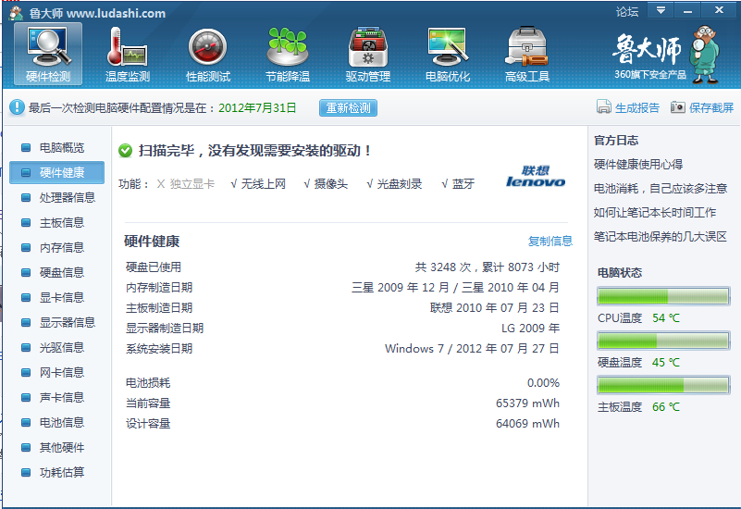Open 温度监测 temperature monitoring
The height and width of the screenshot is (509, 741).
pyautogui.click(x=128, y=54)
